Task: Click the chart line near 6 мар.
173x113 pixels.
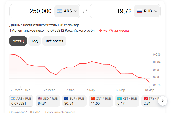Action: coord(91,62)
